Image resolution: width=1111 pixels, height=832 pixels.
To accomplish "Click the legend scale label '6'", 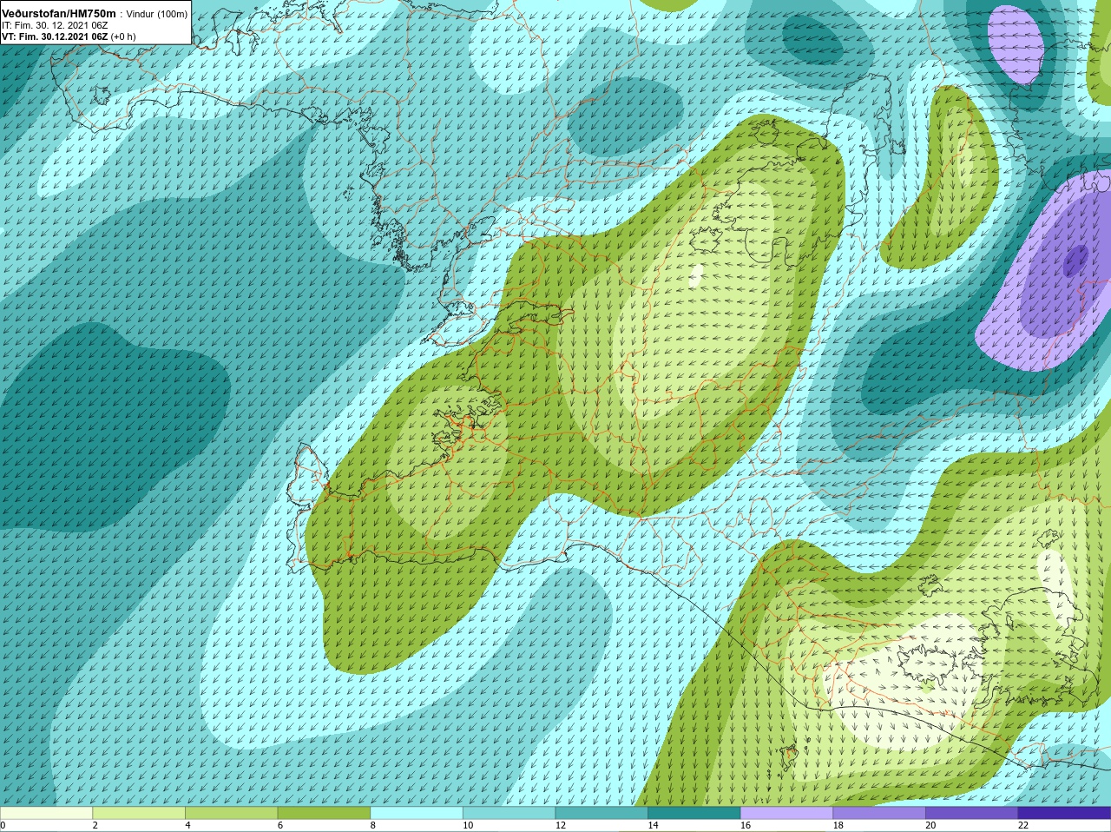I will click(280, 826).
